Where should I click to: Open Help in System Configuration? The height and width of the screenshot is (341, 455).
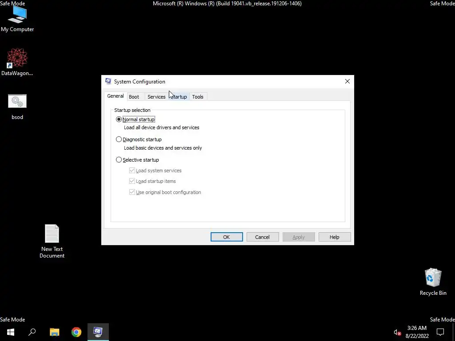click(x=335, y=237)
